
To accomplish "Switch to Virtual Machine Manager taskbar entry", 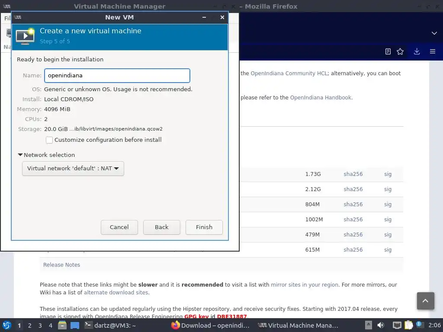I will (x=298, y=325).
